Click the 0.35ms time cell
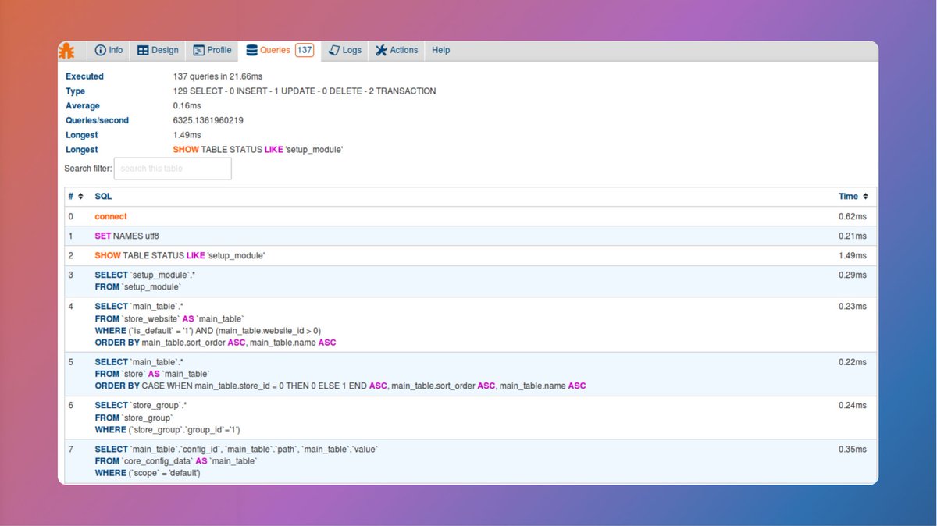Image resolution: width=937 pixels, height=526 pixels. (852, 450)
